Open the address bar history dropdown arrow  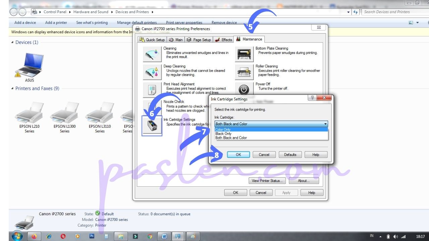click(349, 12)
